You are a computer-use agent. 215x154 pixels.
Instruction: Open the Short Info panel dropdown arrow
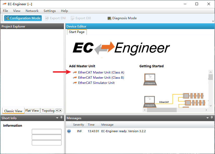point(57,118)
